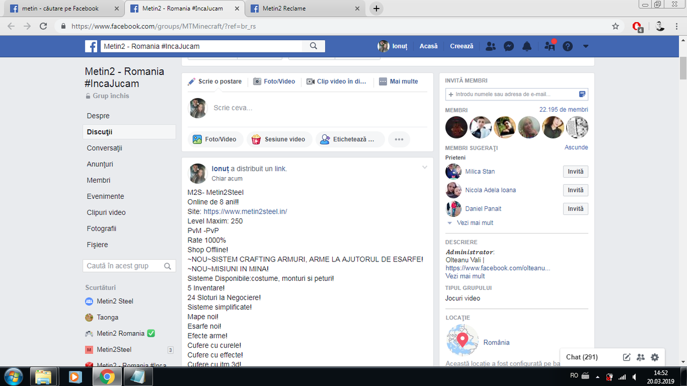Go to Acasă home link

click(x=428, y=46)
